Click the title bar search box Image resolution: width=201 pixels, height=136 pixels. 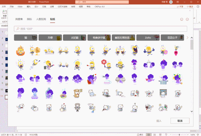pyautogui.click(x=102, y=2)
